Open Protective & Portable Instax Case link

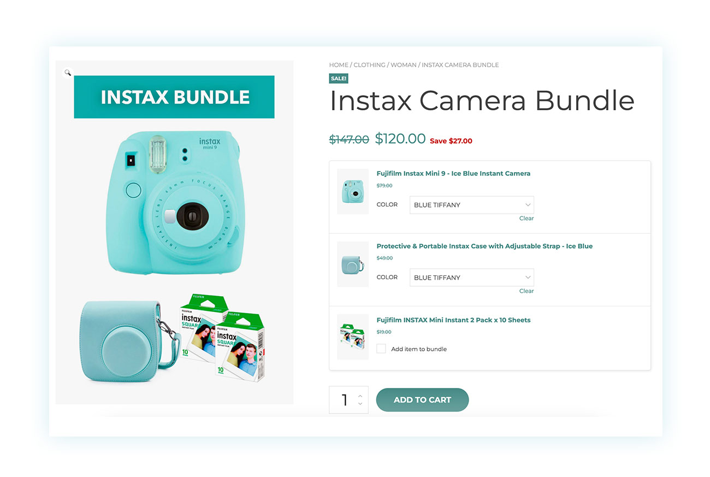point(484,246)
